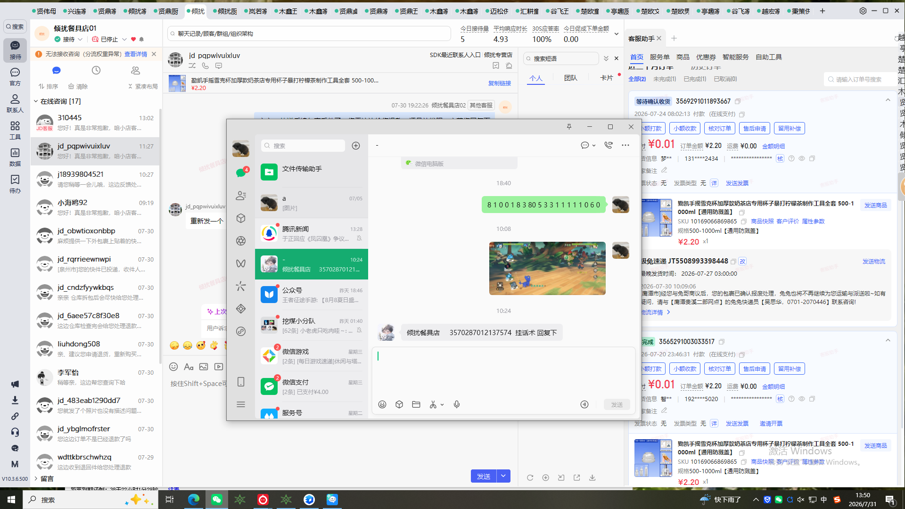Toggle the muted volume icon in system tray

(x=801, y=500)
